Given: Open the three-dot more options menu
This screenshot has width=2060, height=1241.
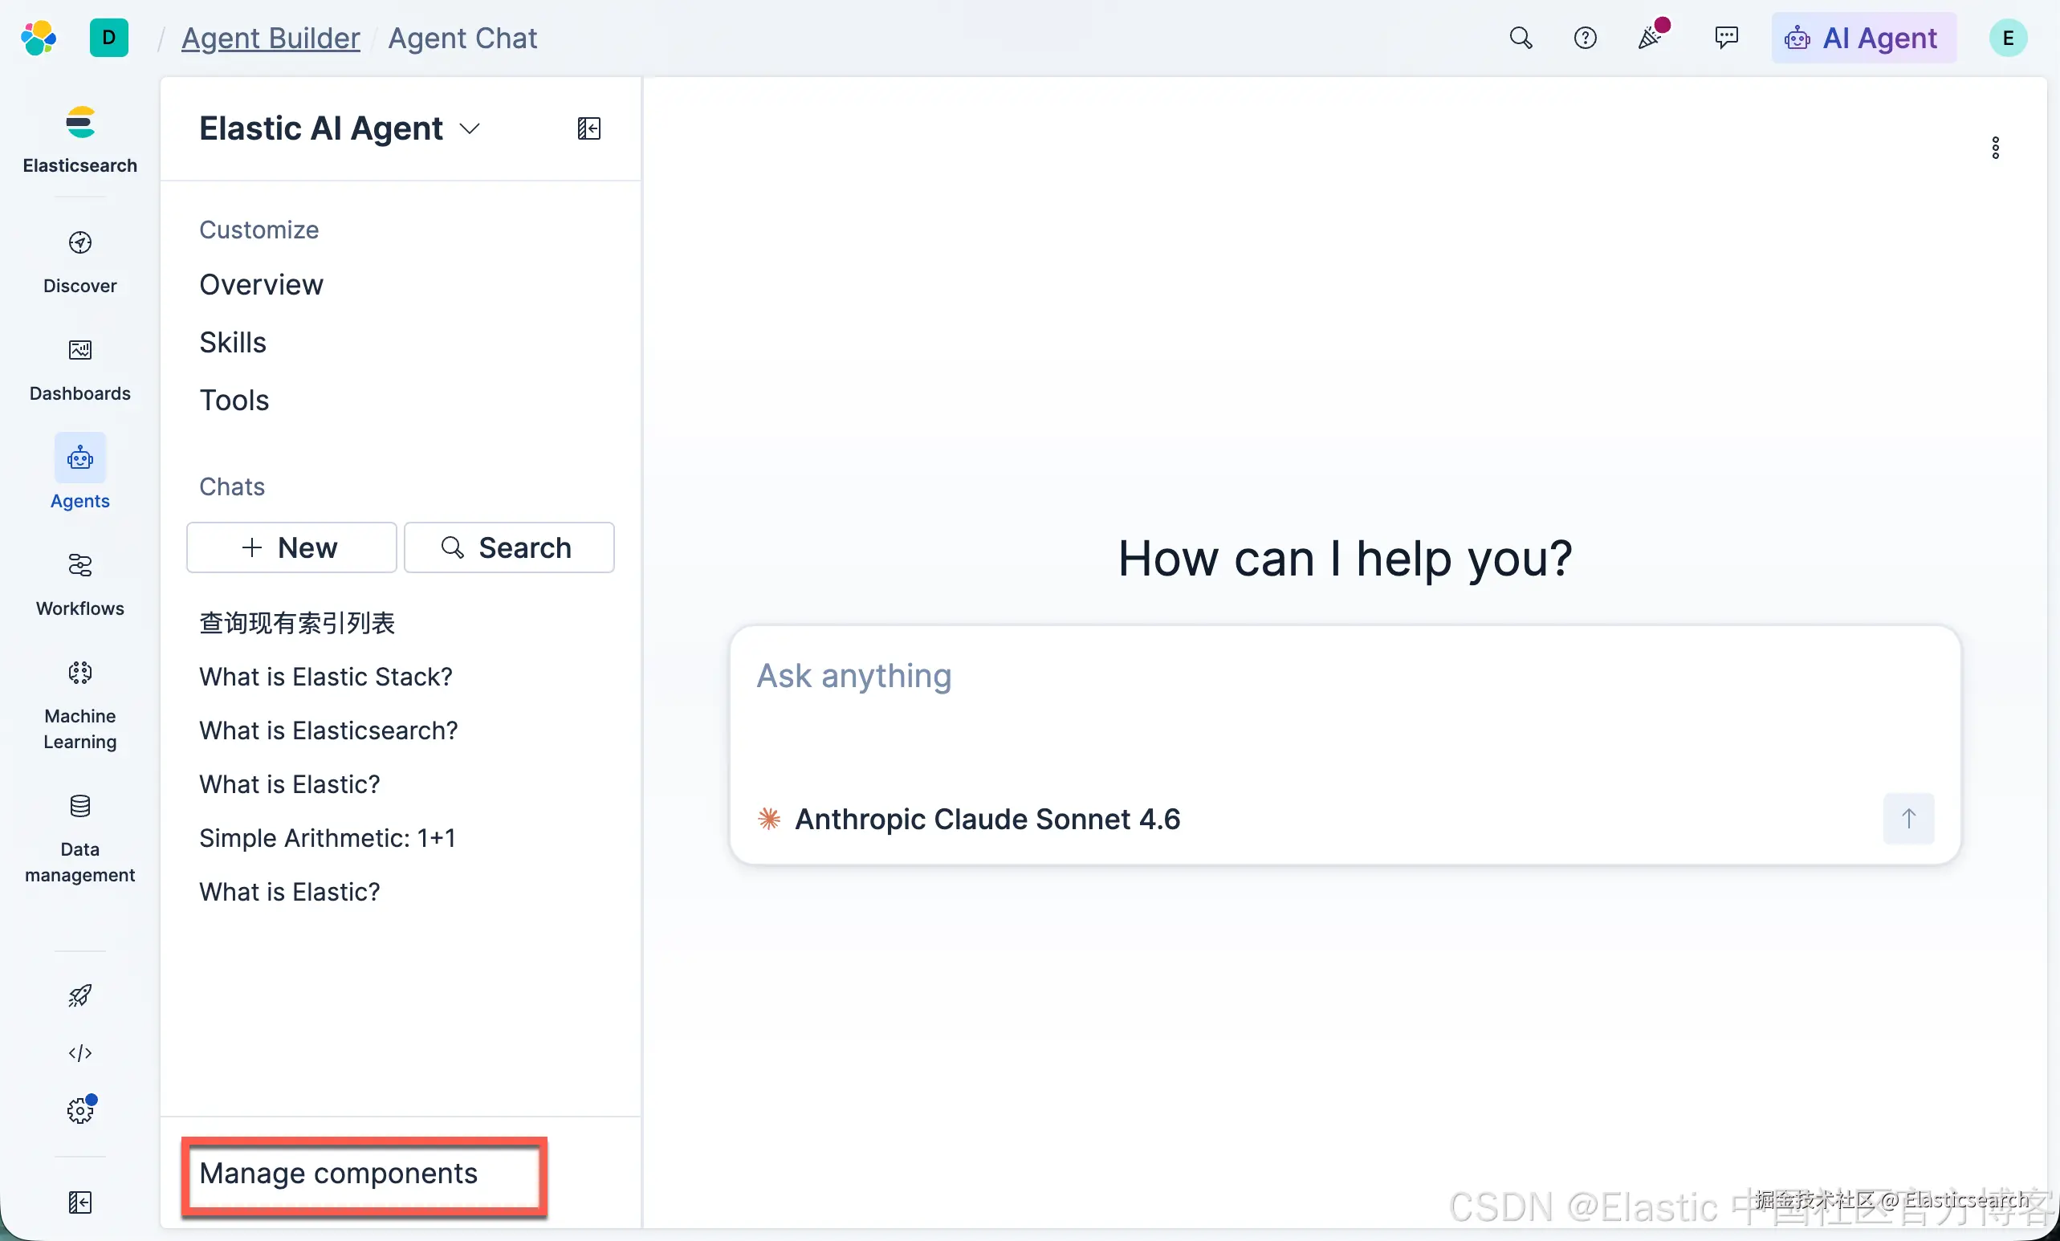Looking at the screenshot, I should pos(1995,148).
